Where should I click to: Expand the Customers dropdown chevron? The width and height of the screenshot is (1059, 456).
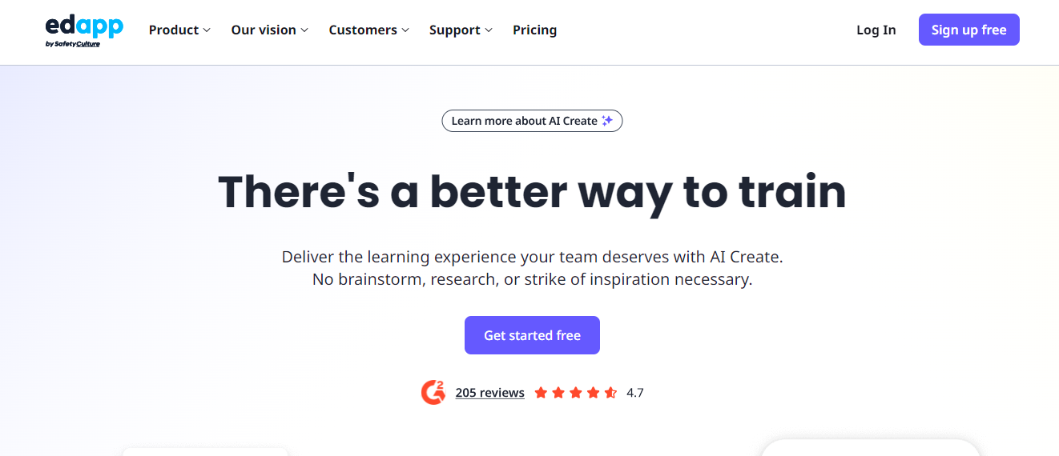pos(405,30)
